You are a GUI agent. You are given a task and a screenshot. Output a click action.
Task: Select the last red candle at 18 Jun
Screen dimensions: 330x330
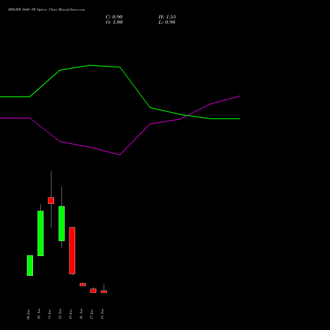pyautogui.click(x=104, y=292)
